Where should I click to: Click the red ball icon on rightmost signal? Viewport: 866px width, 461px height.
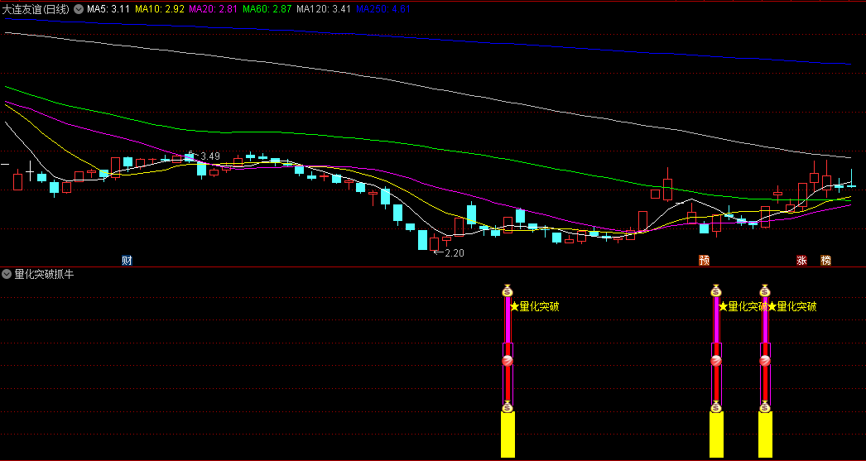coord(765,361)
